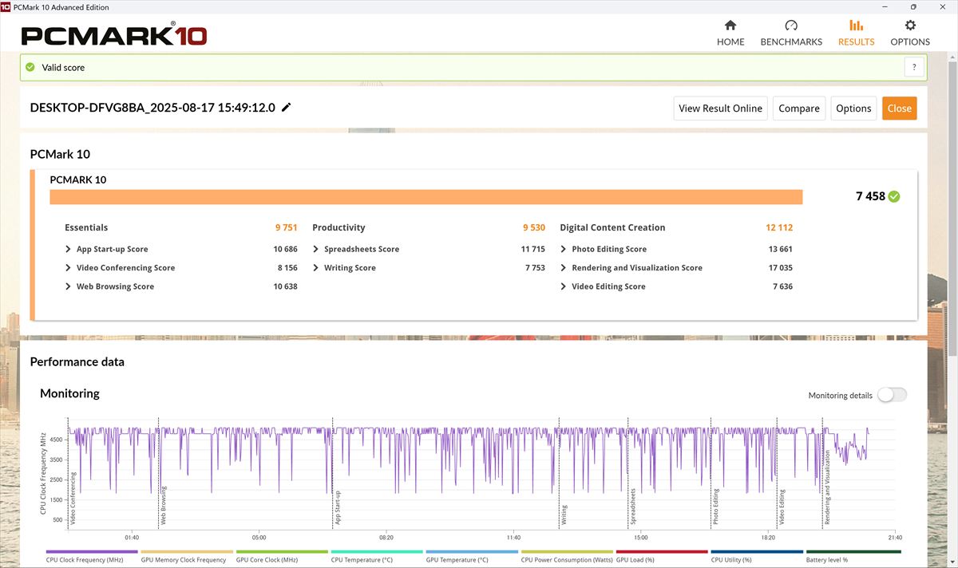Click the pencil icon to rename the result
The height and width of the screenshot is (568, 958).
coord(287,108)
